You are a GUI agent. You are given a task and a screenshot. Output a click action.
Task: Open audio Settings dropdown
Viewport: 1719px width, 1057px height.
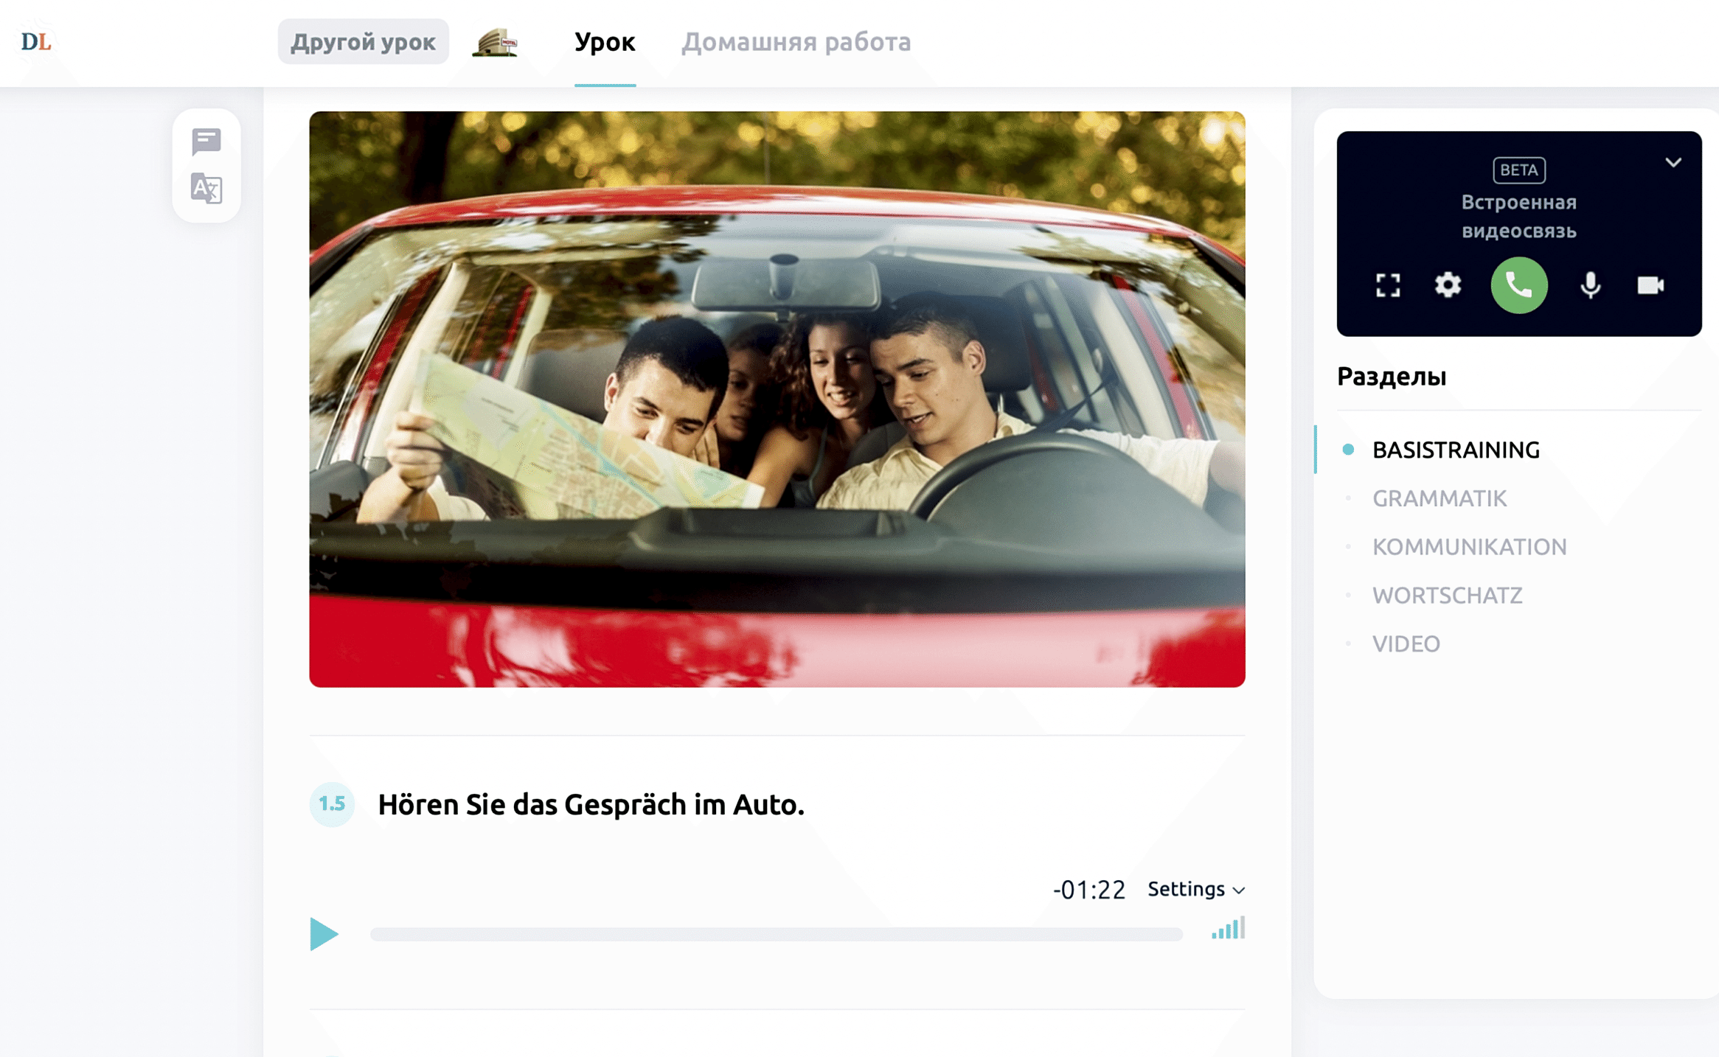tap(1196, 889)
